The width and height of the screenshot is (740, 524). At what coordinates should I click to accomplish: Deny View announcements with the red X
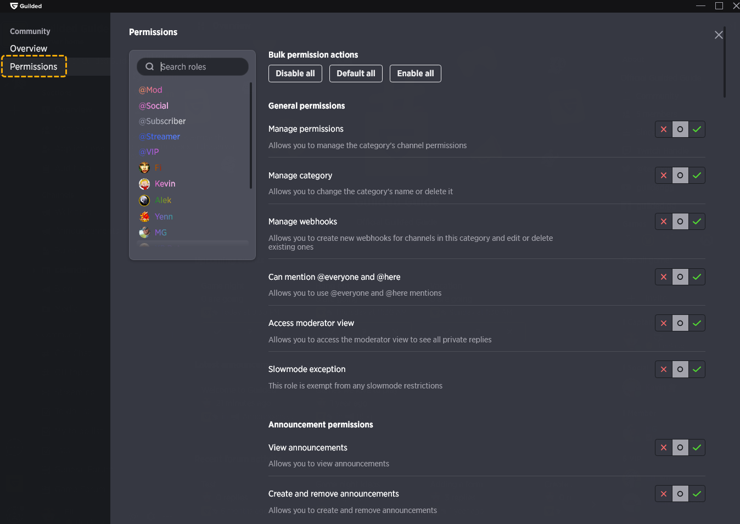(x=664, y=448)
